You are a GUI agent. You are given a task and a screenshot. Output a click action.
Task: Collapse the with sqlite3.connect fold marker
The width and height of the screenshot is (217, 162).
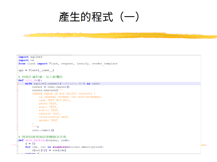click(17, 84)
